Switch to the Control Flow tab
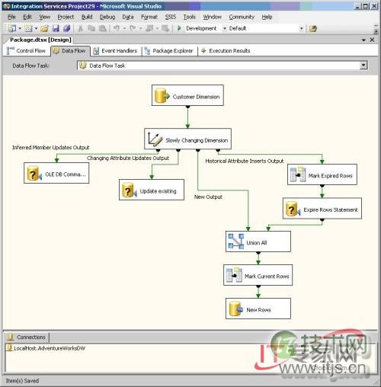Screen dimensions: 381x387 tap(26, 51)
